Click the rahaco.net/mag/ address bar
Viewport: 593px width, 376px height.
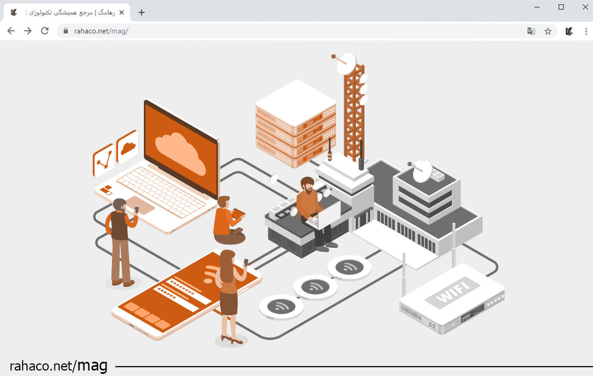(x=275, y=31)
